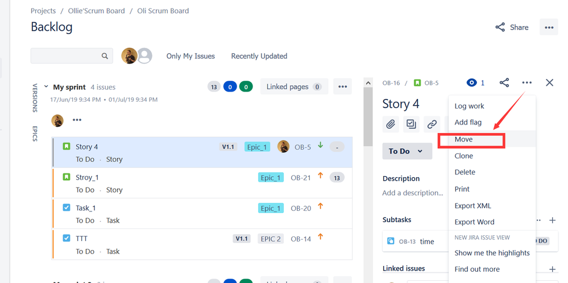This screenshot has width=568, height=283.
Task: Close the Story 4 detail panel
Action: (x=550, y=83)
